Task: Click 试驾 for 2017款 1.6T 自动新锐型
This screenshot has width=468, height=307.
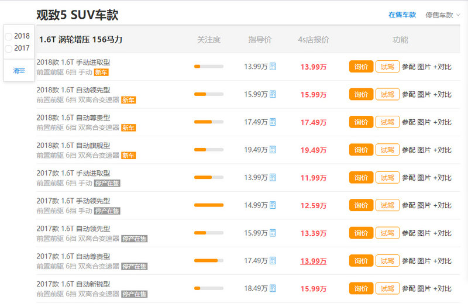Action: click(387, 288)
